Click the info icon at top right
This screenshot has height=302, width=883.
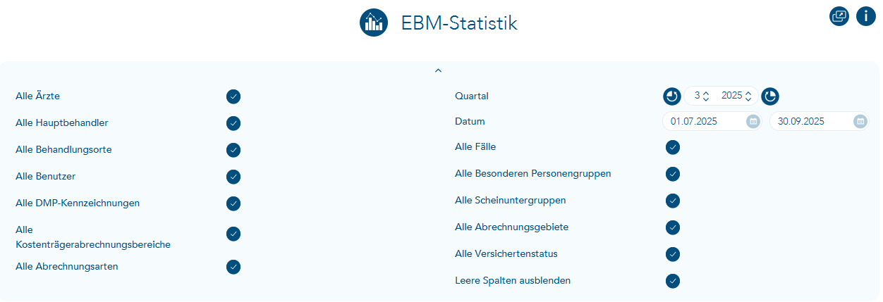(x=865, y=16)
